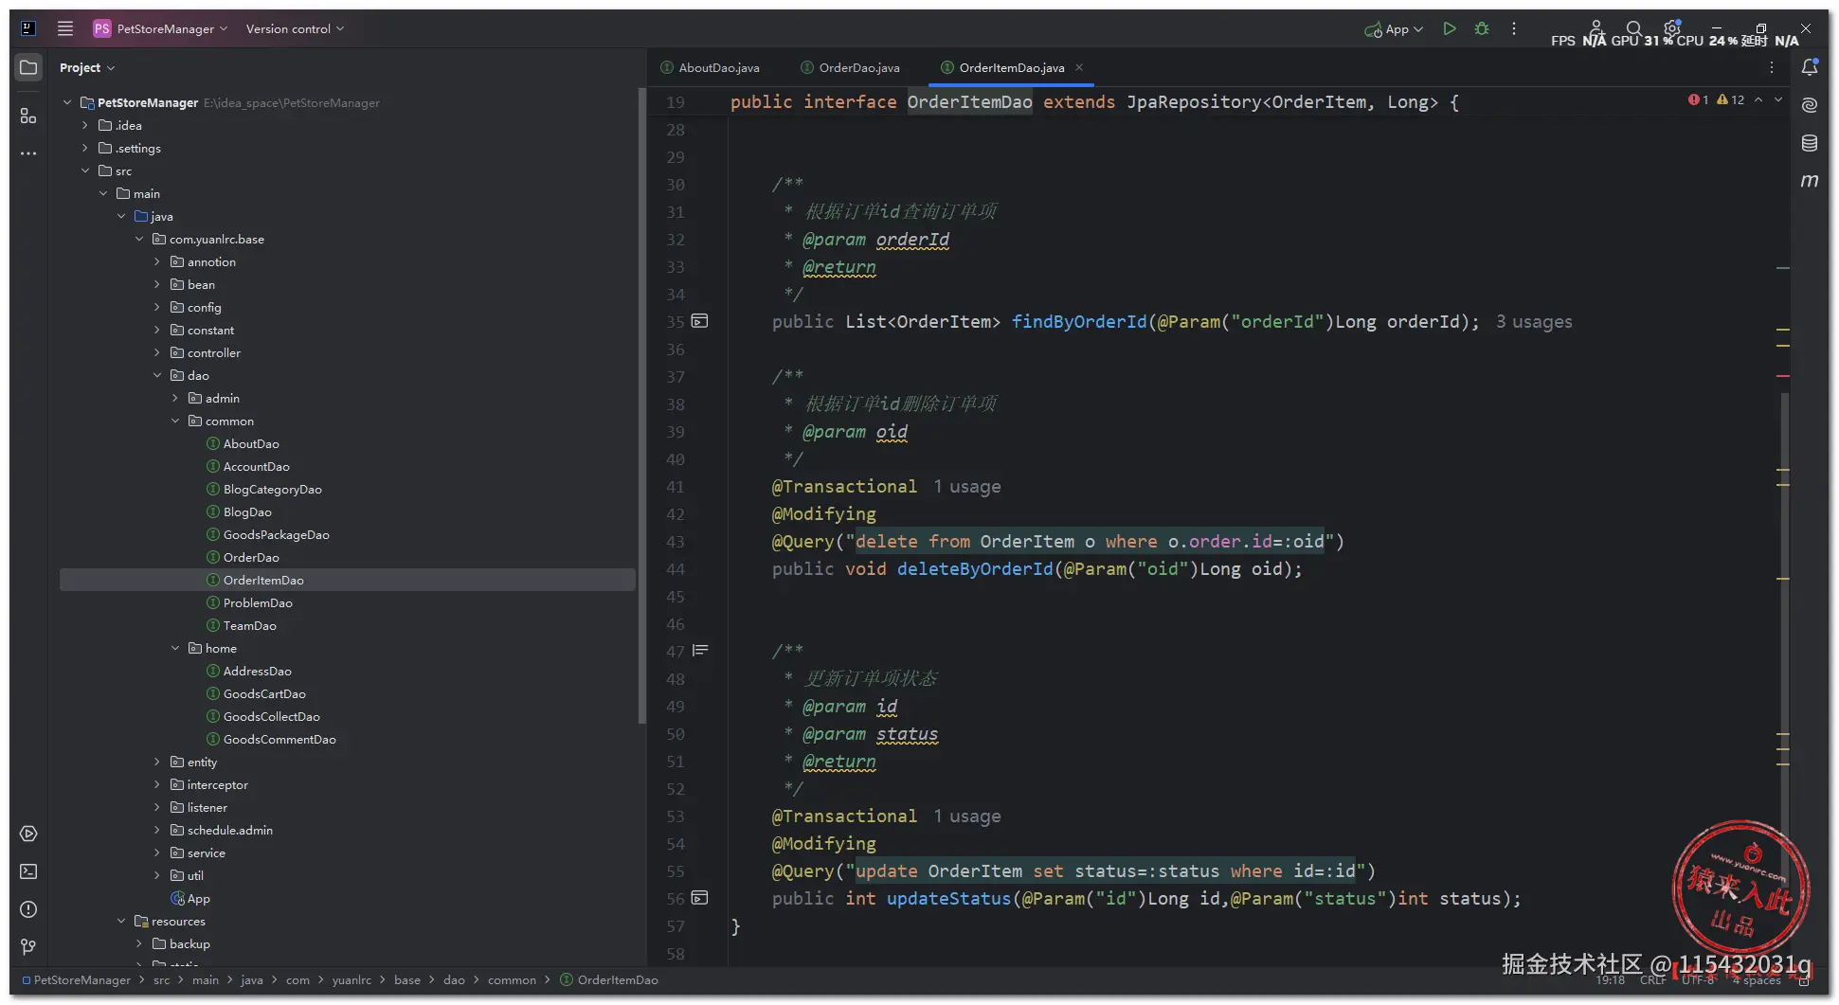Open IDE settings gear
This screenshot has height=1005, width=1839.
point(1672,28)
